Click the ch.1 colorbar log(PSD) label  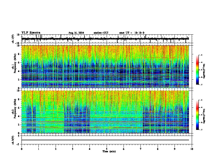point(204,71)
